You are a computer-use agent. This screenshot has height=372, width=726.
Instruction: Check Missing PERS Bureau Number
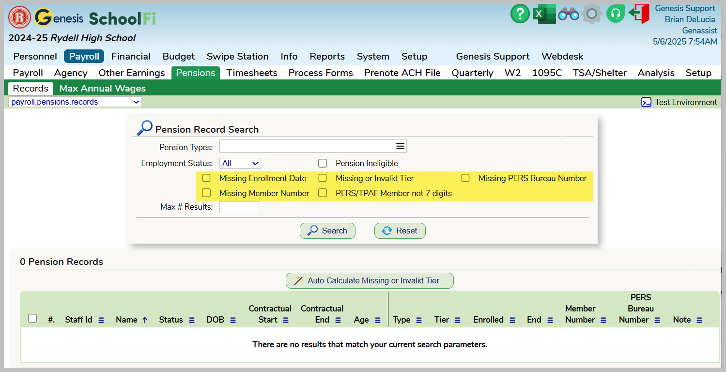[465, 178]
